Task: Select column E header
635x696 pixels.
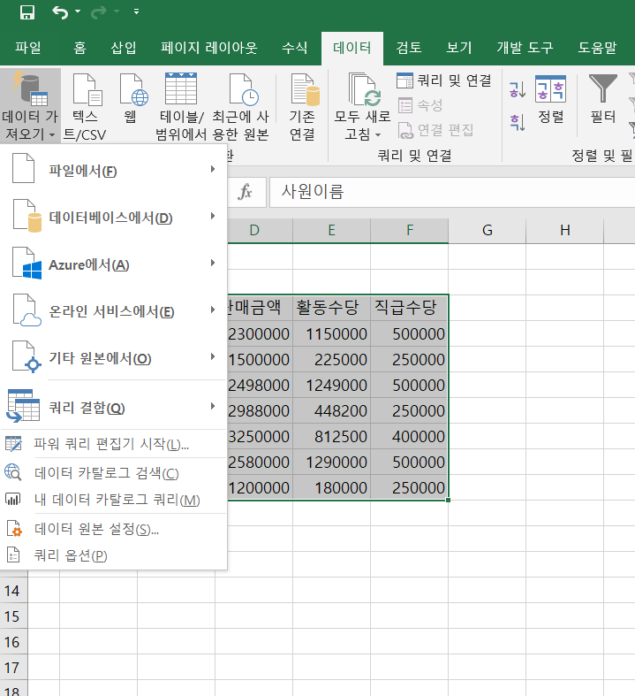Action: 331,230
